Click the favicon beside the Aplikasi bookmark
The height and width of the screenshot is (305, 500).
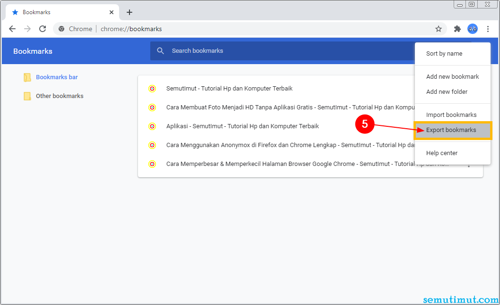[x=152, y=126]
